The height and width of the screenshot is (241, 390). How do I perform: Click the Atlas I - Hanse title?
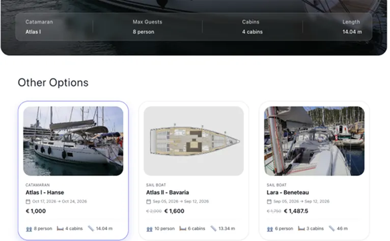click(x=45, y=193)
